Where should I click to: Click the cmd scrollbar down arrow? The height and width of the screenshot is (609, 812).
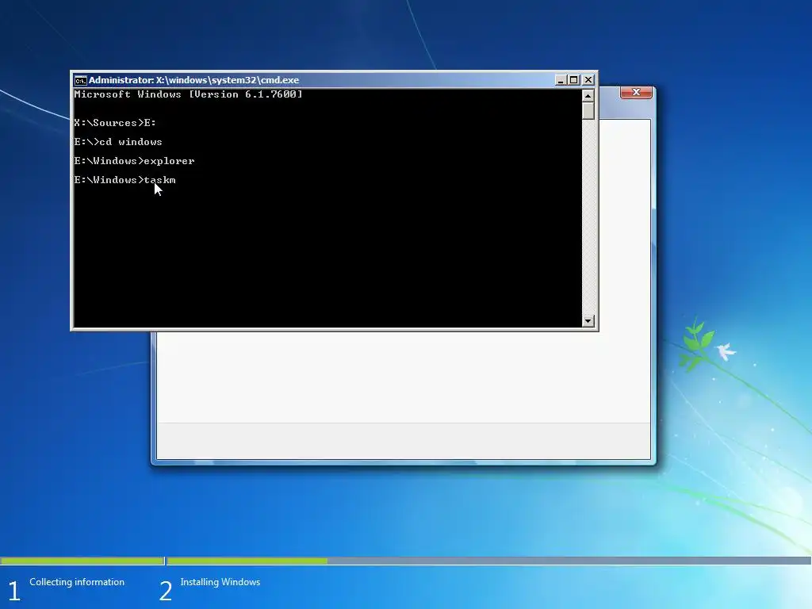(x=588, y=320)
